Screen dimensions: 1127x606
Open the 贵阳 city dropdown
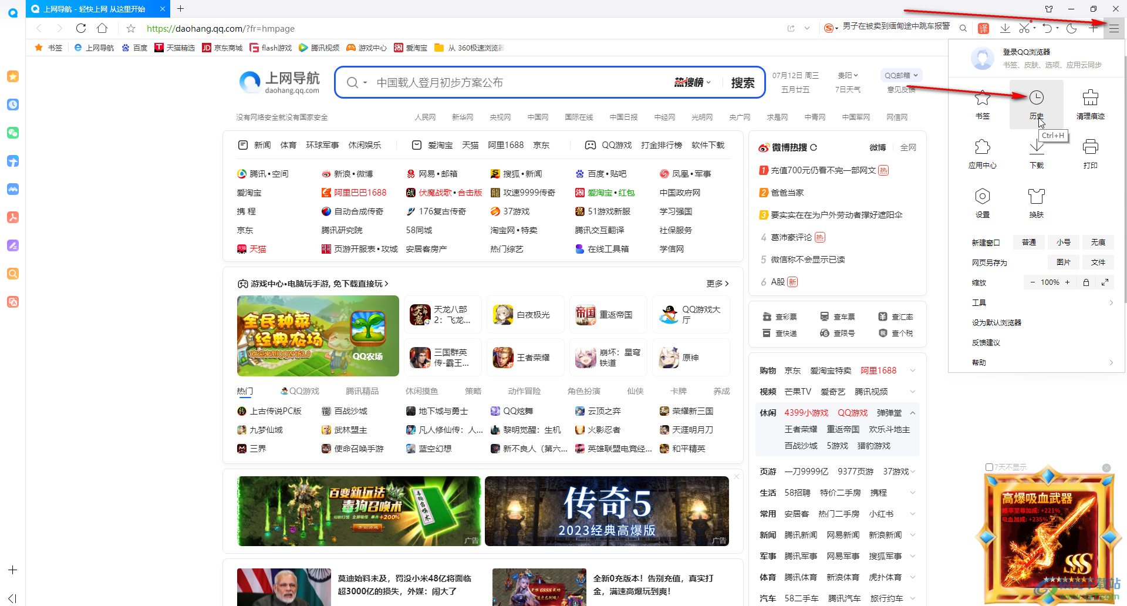click(848, 75)
